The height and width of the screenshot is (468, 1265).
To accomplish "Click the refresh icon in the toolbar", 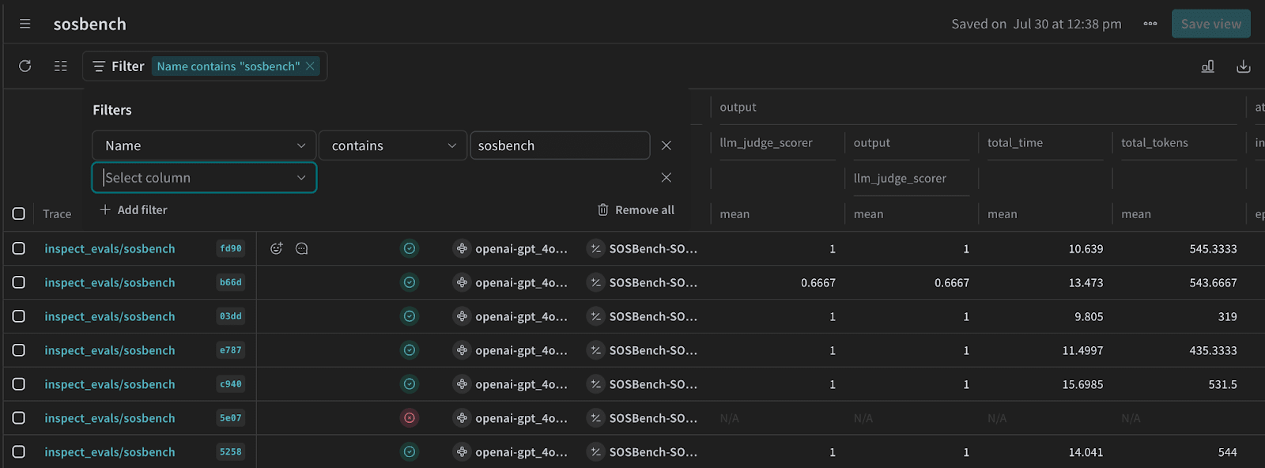I will (25, 66).
